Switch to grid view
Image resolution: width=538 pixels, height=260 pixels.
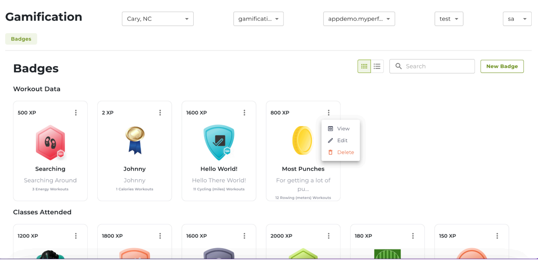tap(364, 66)
